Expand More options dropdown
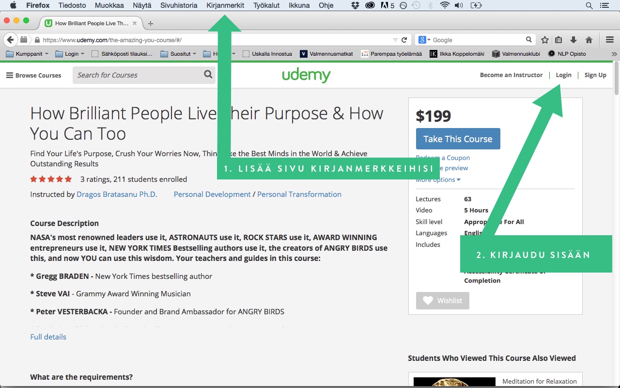 click(x=438, y=179)
